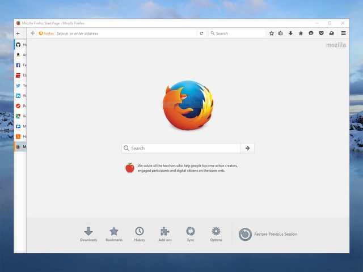Screen dimensions: 363x272
Task: Switch to the Facebook tab
Action: point(19,65)
